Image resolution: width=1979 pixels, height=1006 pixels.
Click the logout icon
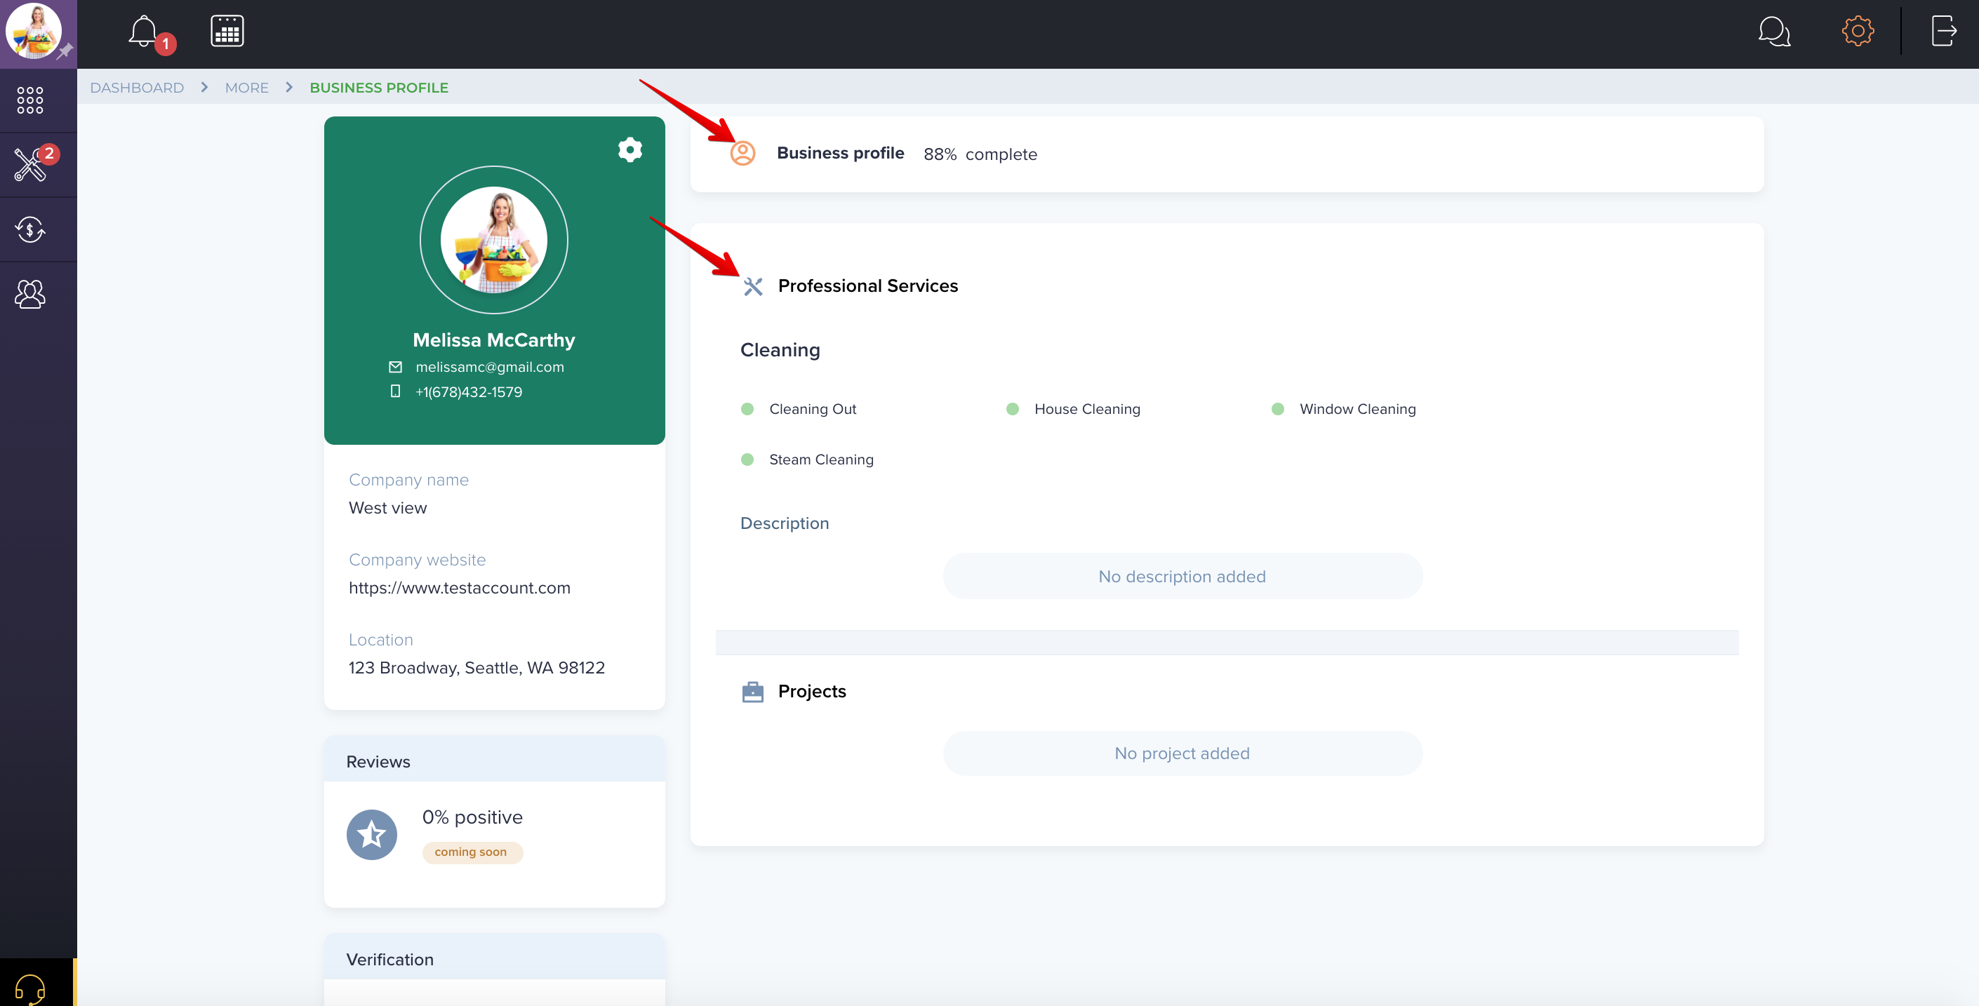pos(1944,32)
